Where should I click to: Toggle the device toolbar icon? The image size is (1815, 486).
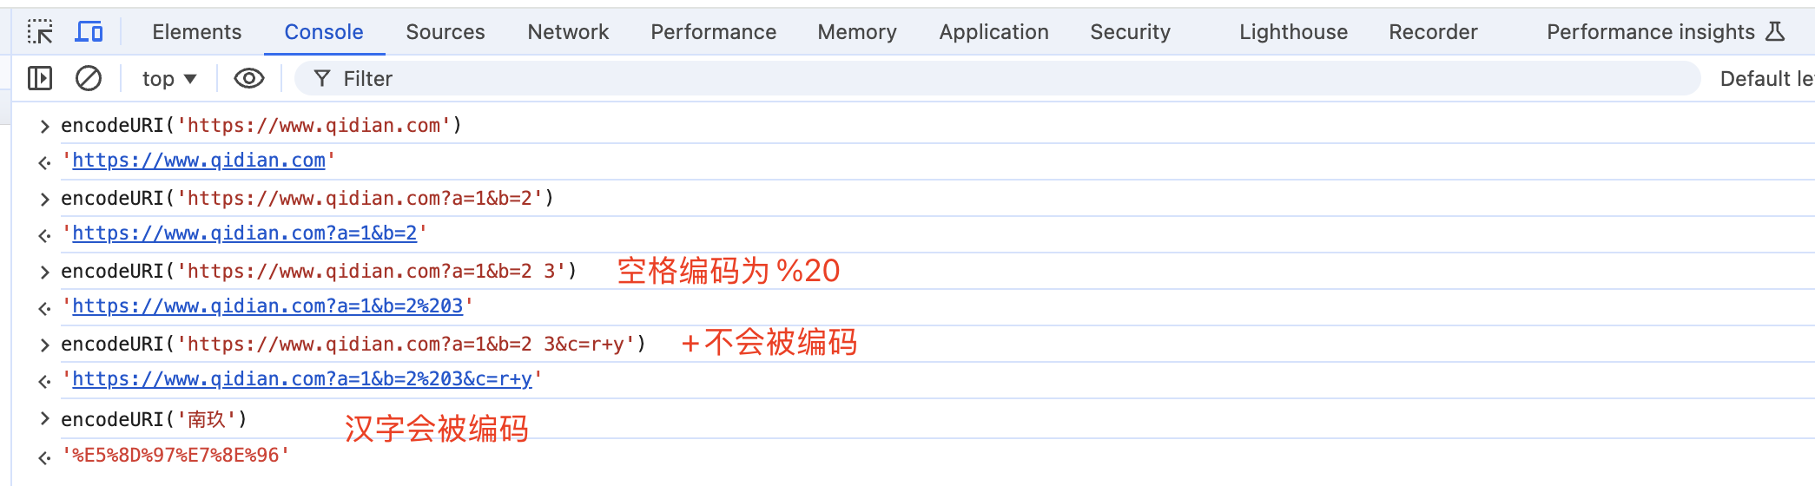tap(89, 32)
